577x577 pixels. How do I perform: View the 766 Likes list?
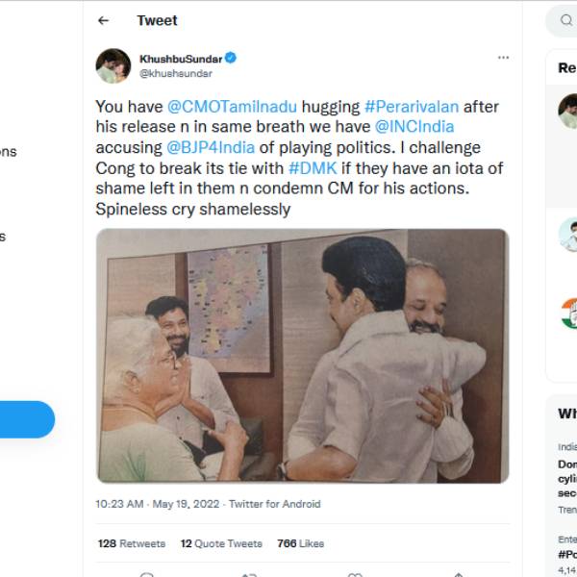[x=300, y=543]
